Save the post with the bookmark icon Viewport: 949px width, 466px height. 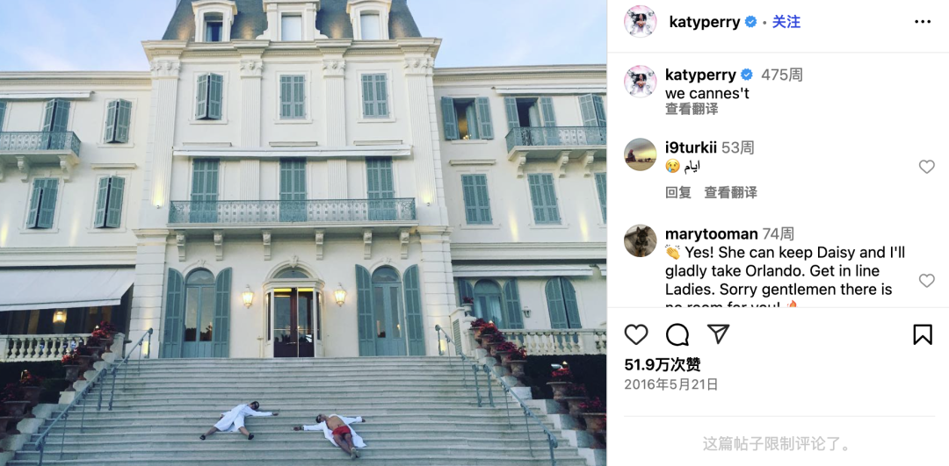tap(923, 334)
